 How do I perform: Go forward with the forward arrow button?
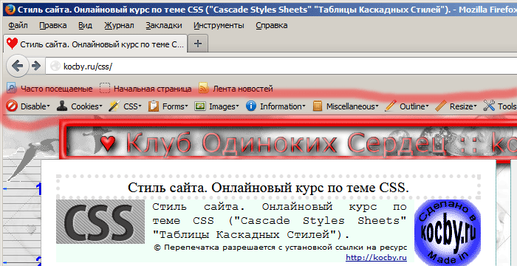coord(35,66)
